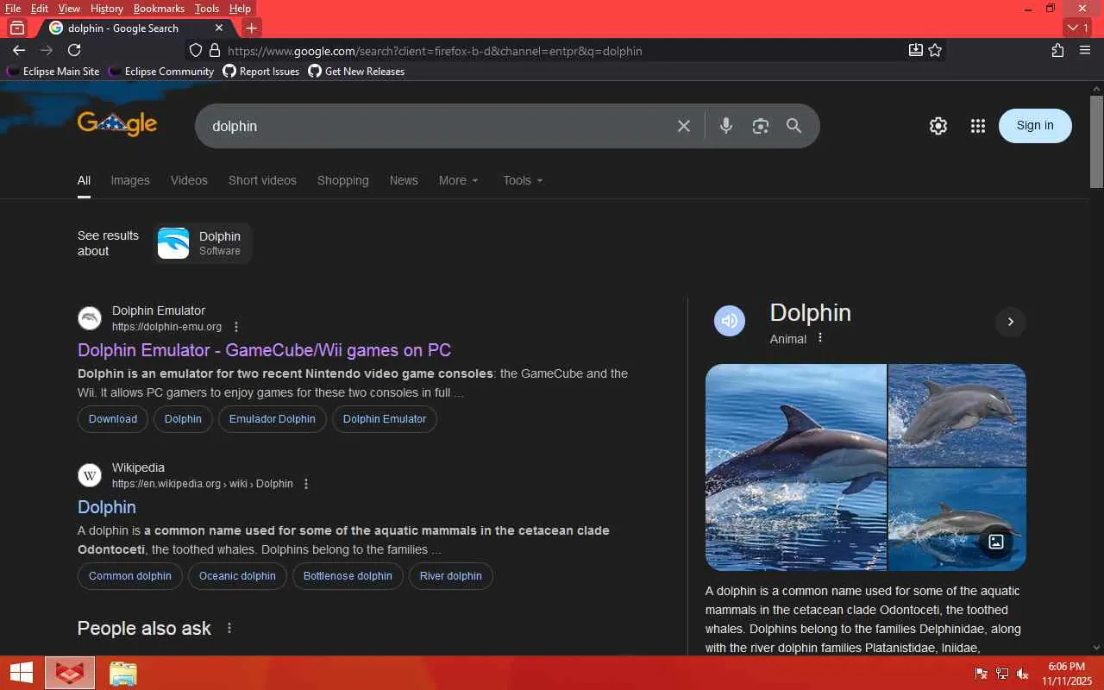Click the Download sitelink chip

pos(113,419)
